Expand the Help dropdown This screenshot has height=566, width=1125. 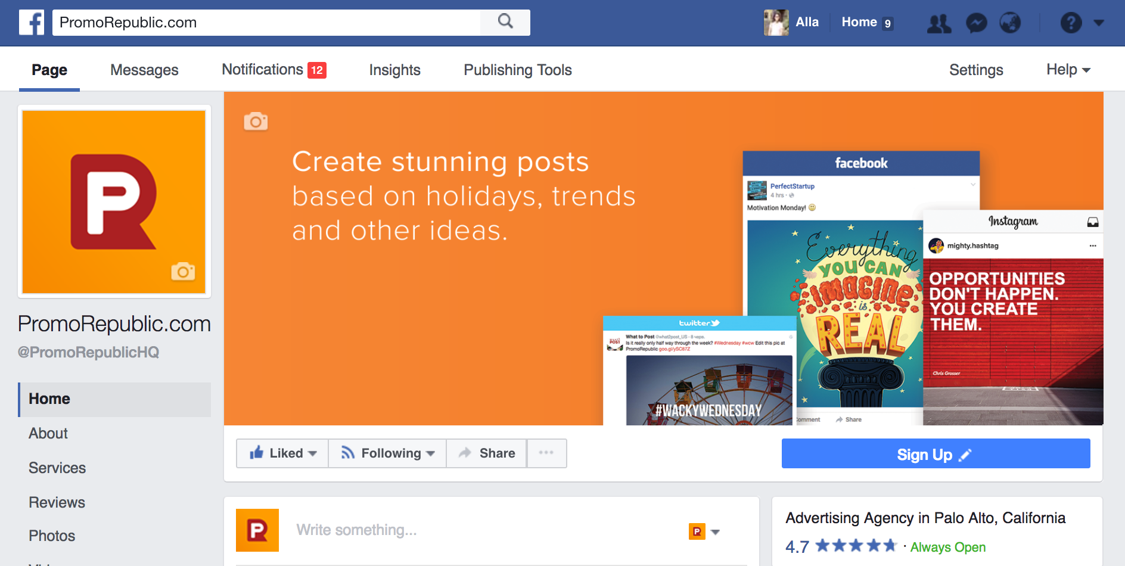(1068, 70)
